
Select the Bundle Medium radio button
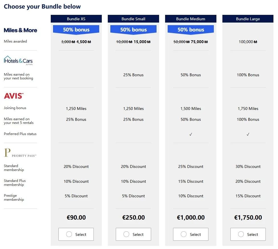(184, 234)
